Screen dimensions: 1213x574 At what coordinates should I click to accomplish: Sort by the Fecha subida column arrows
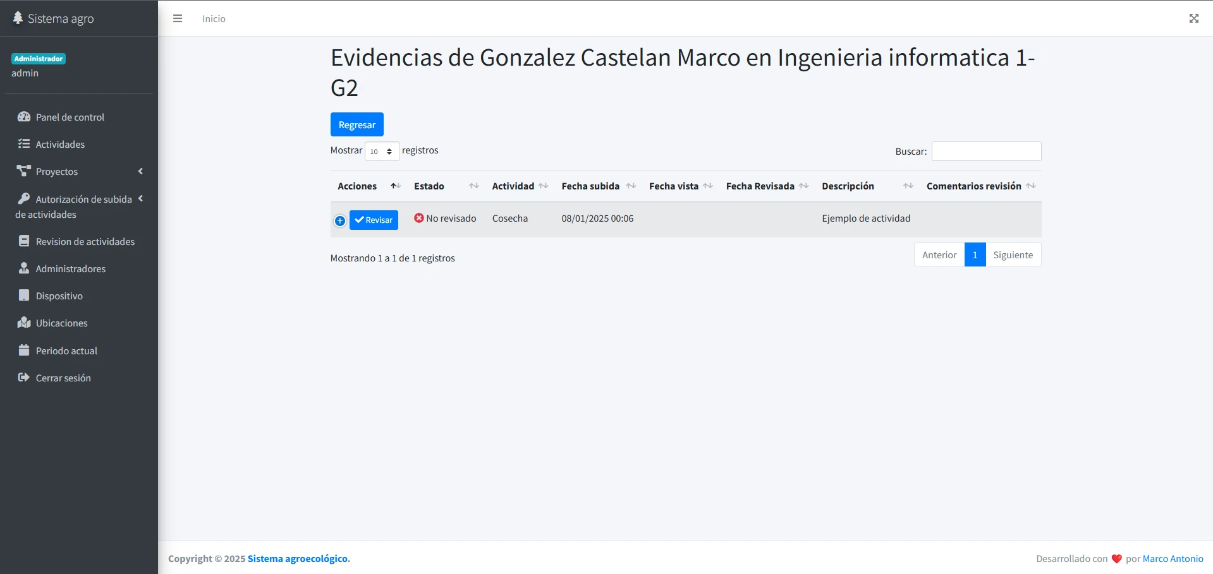pos(631,186)
